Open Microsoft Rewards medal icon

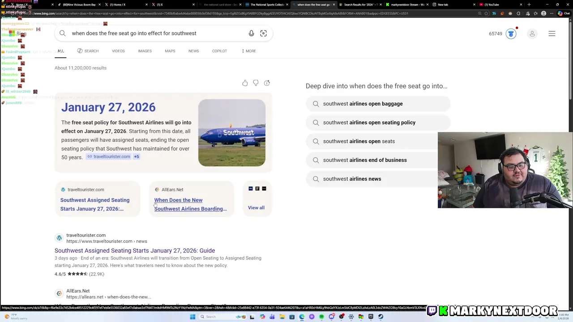[511, 34]
